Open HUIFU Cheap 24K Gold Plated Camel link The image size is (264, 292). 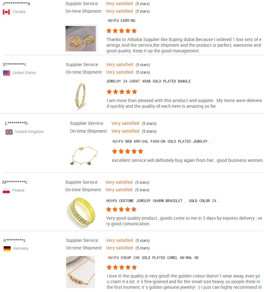[153, 258]
